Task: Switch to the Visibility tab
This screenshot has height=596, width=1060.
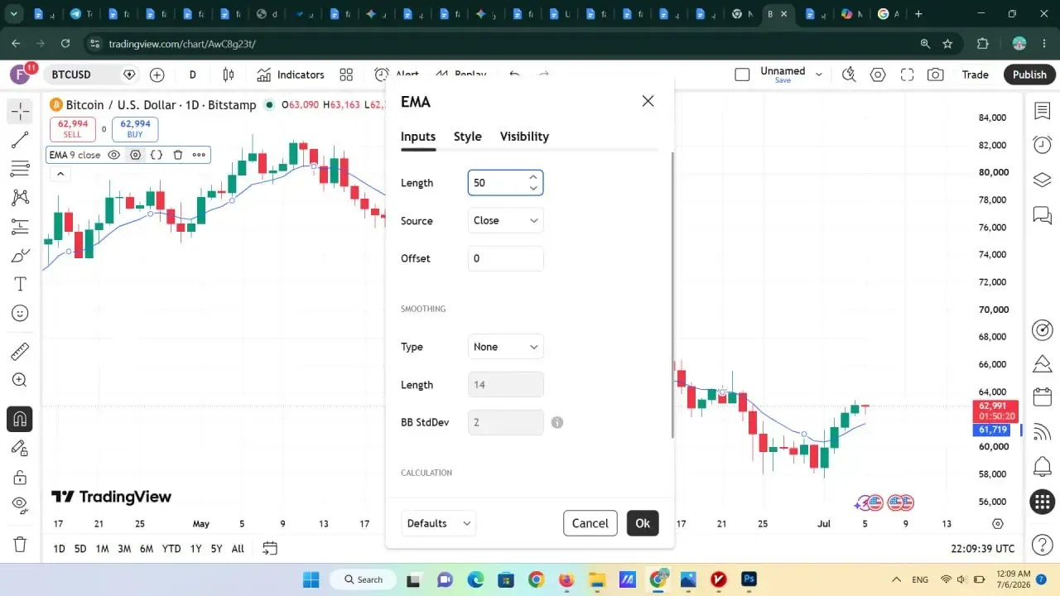Action: pos(524,137)
